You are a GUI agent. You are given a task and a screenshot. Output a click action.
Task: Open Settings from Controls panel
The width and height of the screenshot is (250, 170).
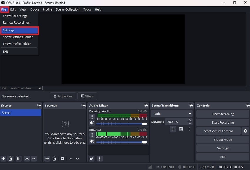223,148
